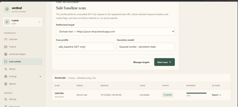This screenshot has height=107, width=238.
Task: Click the Settings sliders icon
Action: (x=6, y=99)
